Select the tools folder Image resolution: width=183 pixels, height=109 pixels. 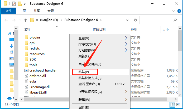click(33, 65)
